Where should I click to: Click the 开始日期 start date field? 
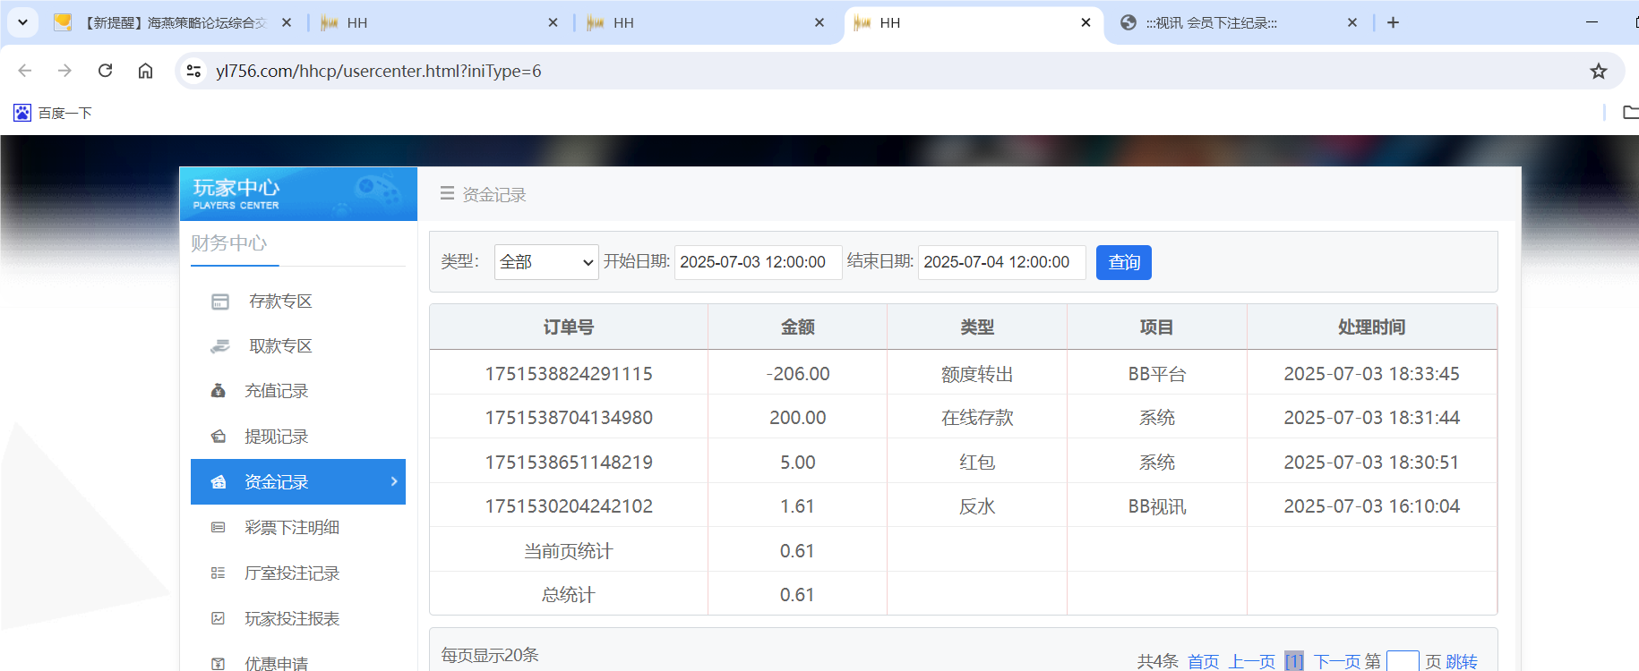tap(758, 262)
